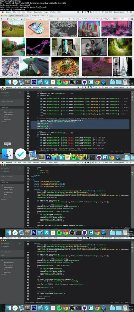
Task: Click 'scene.add( cube );' line in the 13:07 frame
Action: [x=43, y=128]
